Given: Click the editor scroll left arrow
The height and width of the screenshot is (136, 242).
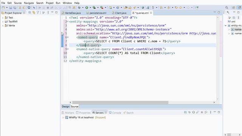Looking at the screenshot, I should [x=70, y=102].
